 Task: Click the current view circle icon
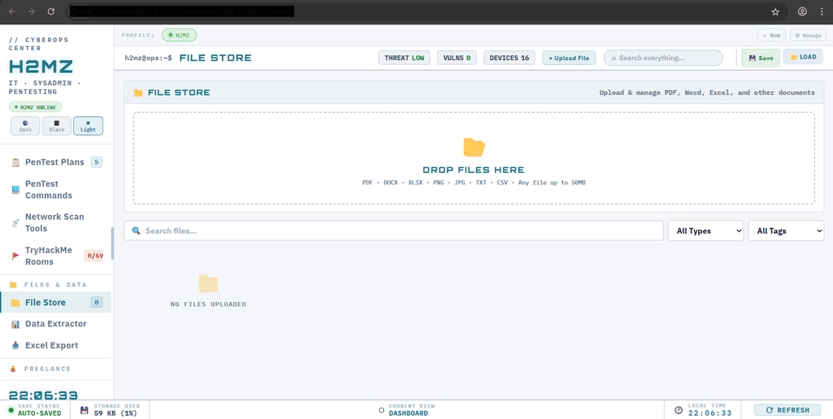pos(382,410)
